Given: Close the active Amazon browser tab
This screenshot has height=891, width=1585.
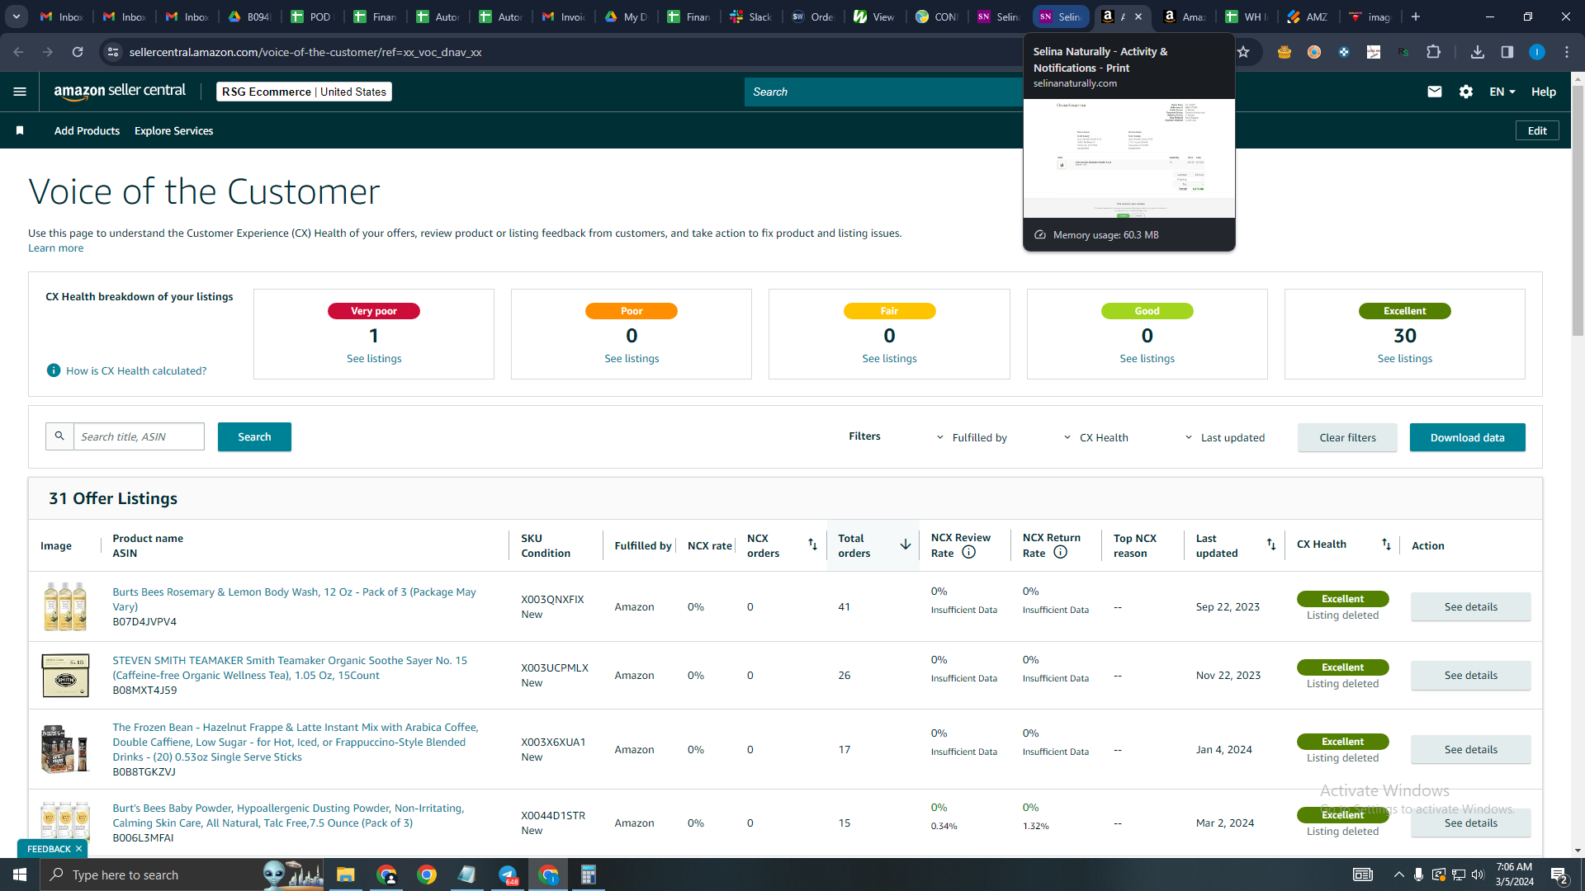Looking at the screenshot, I should pos(1138,16).
